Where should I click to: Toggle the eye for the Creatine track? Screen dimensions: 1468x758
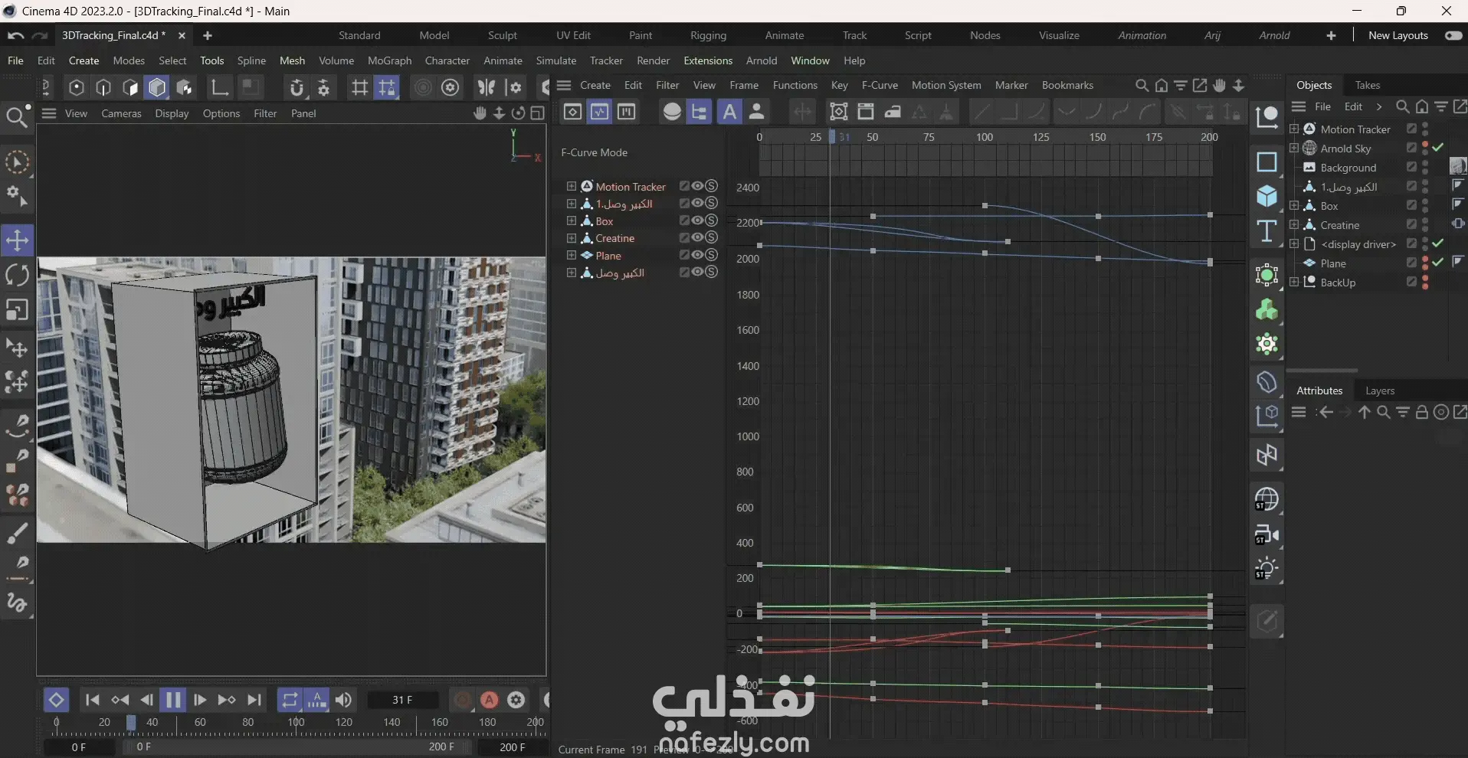click(698, 237)
